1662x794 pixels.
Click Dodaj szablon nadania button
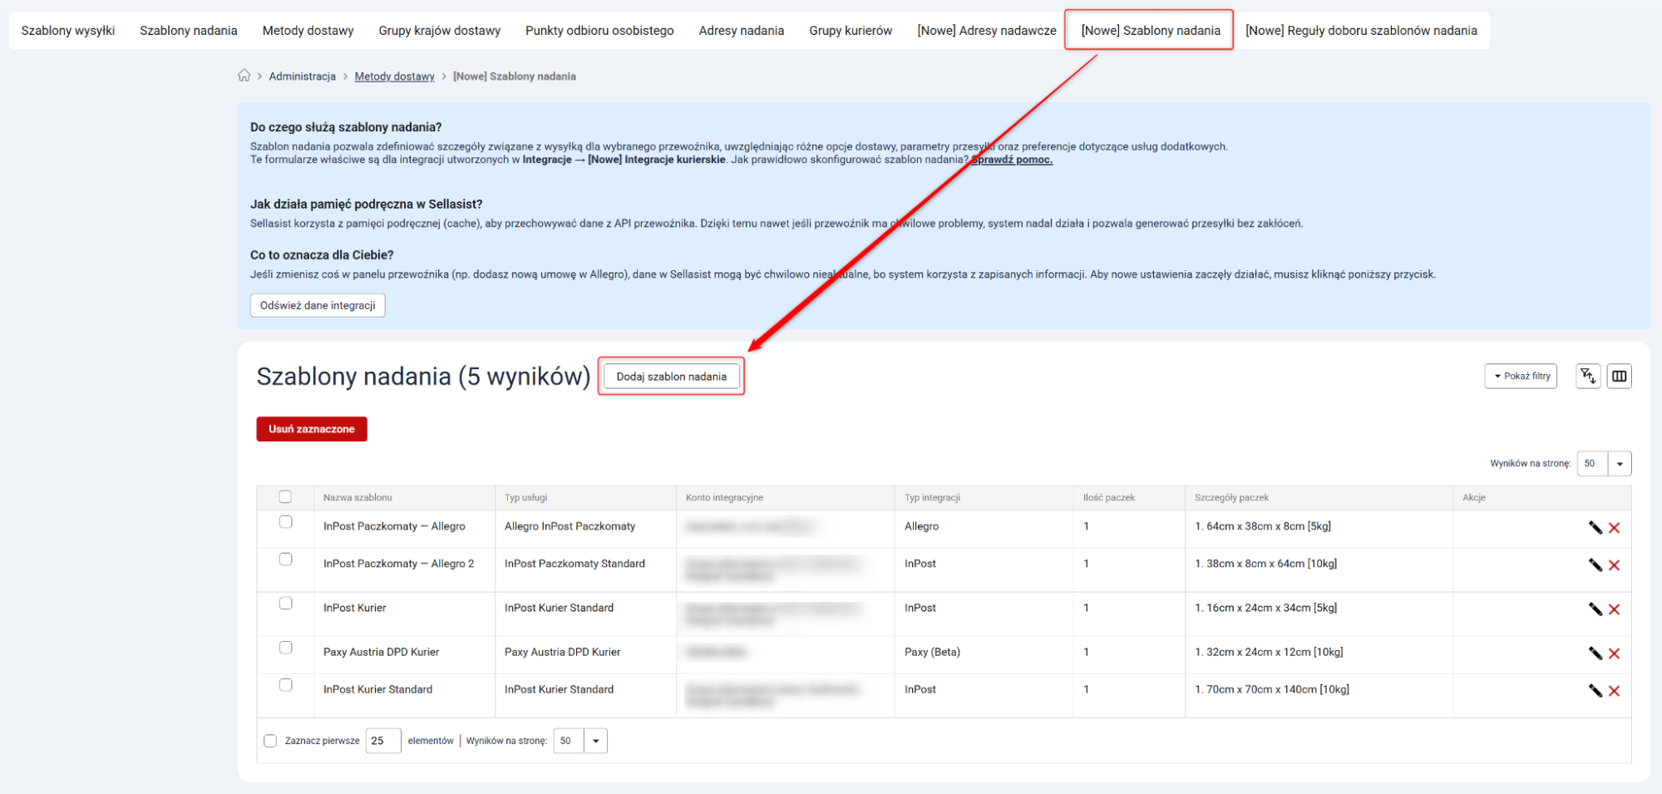point(671,377)
